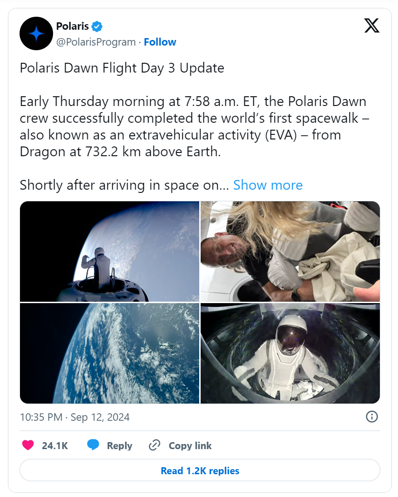Expand the post with Show more
398x497 pixels.
[268, 185]
